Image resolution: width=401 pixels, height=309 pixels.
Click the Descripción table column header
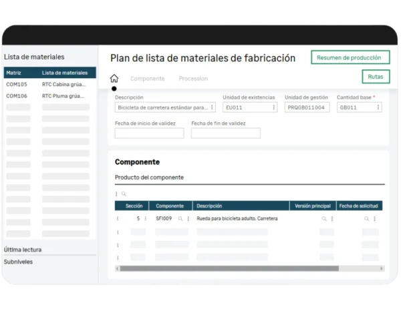tap(241, 206)
